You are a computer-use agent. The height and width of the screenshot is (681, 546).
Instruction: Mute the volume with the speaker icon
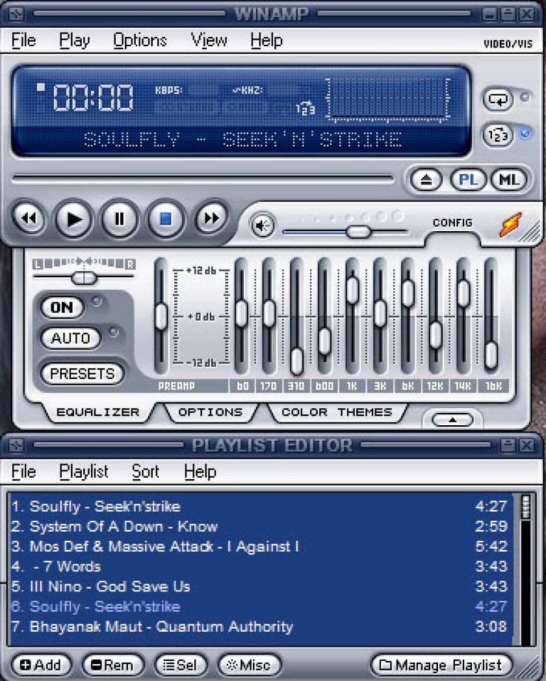coord(263,225)
